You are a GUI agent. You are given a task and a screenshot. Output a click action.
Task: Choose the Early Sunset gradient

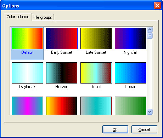point(62,39)
